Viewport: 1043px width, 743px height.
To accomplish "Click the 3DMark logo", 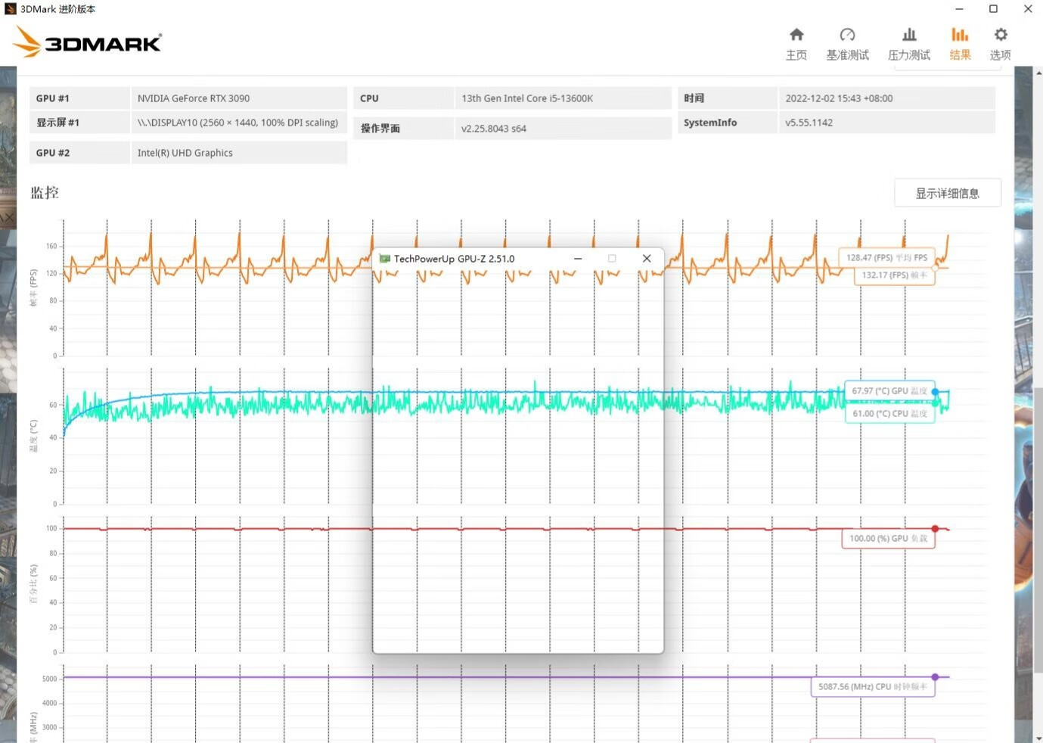I will pyautogui.click(x=88, y=42).
